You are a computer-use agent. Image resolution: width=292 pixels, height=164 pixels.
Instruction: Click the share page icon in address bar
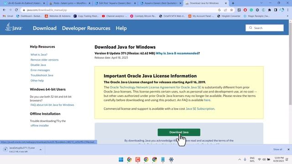225,10
